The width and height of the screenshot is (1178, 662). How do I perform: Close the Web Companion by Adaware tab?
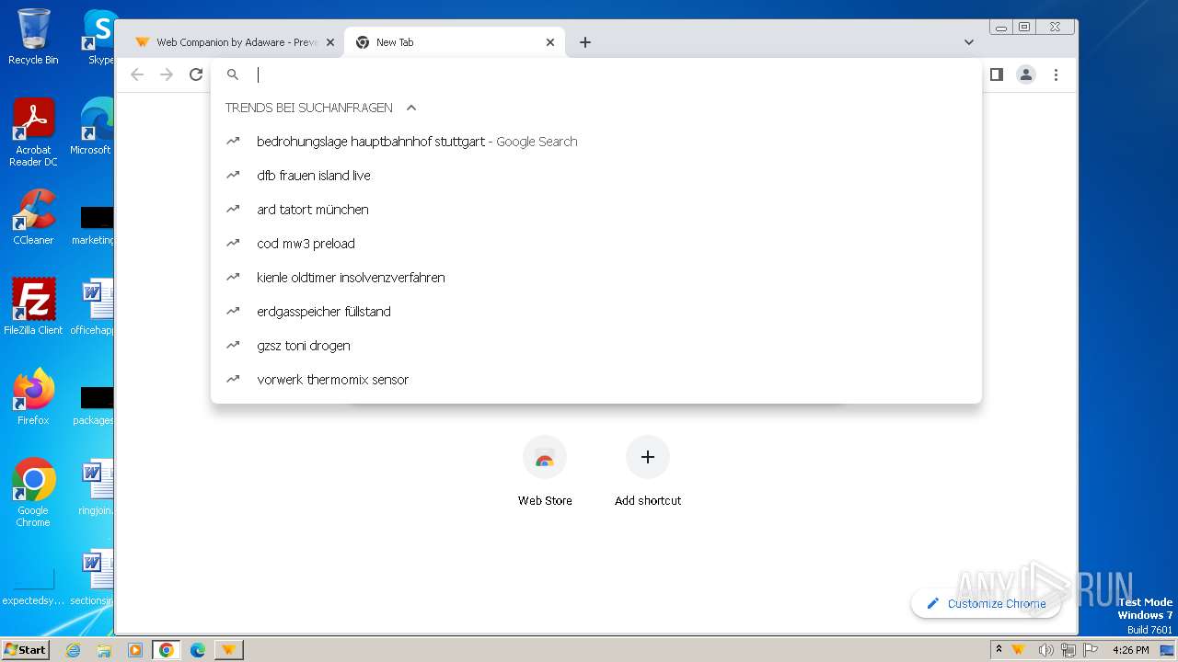pyautogui.click(x=330, y=42)
